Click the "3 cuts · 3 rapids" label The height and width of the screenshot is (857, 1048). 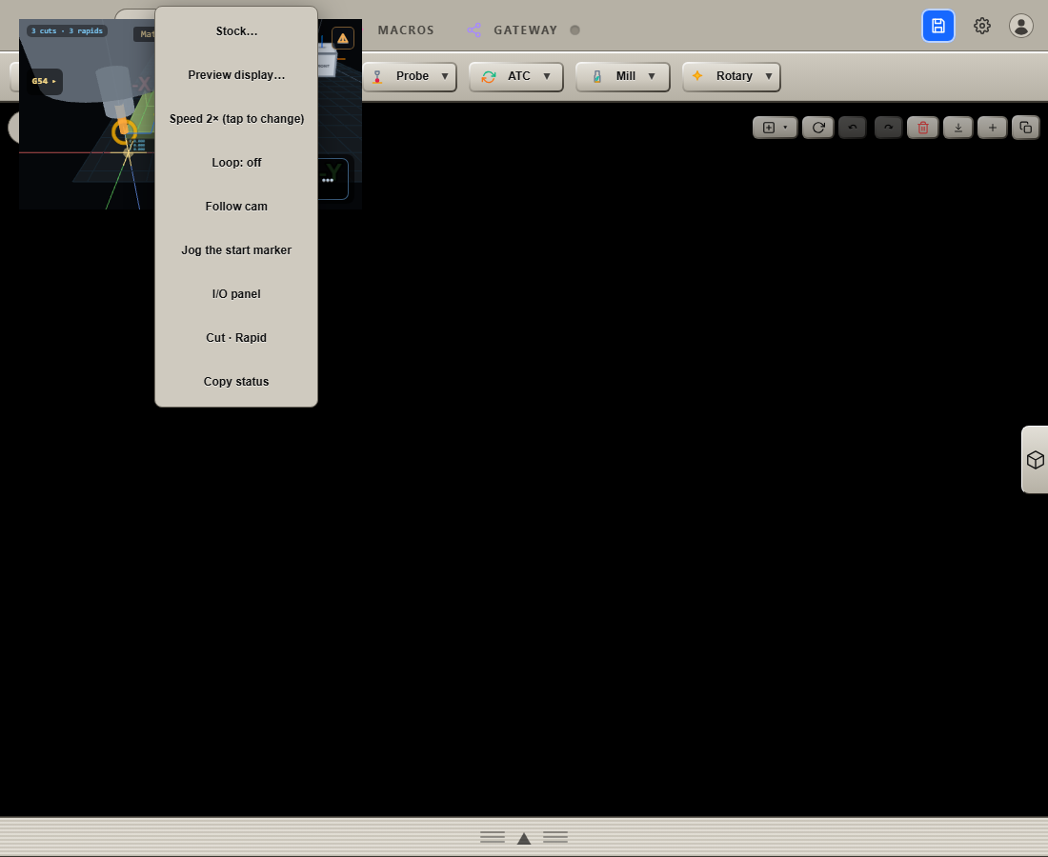[x=67, y=30]
